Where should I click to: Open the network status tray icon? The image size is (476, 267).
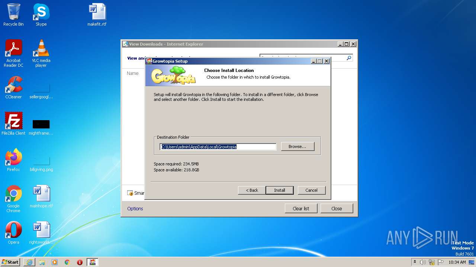[432, 262]
